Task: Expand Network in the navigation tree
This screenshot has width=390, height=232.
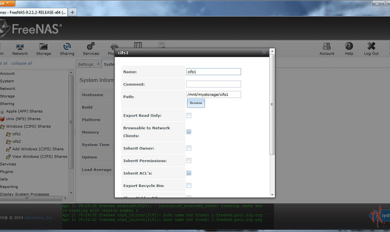Action: coord(7,88)
